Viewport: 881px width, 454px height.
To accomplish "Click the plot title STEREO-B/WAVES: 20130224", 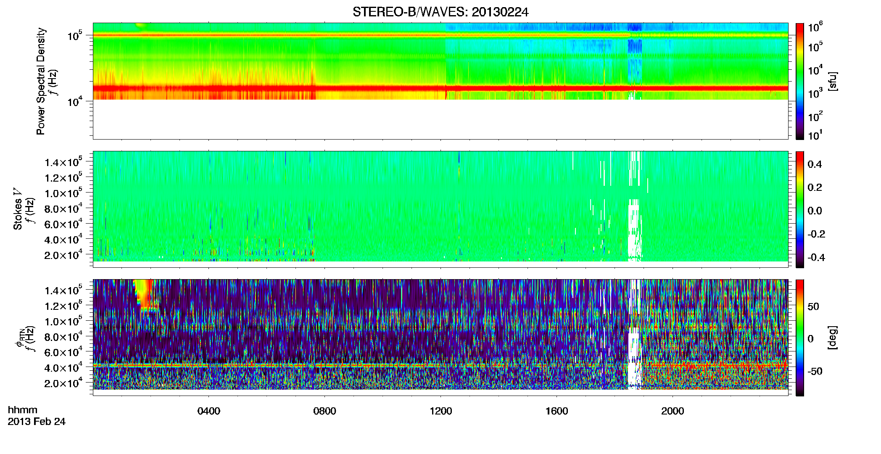I will coord(440,12).
